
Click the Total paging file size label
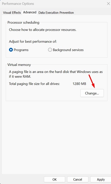pyautogui.click(x=34, y=84)
